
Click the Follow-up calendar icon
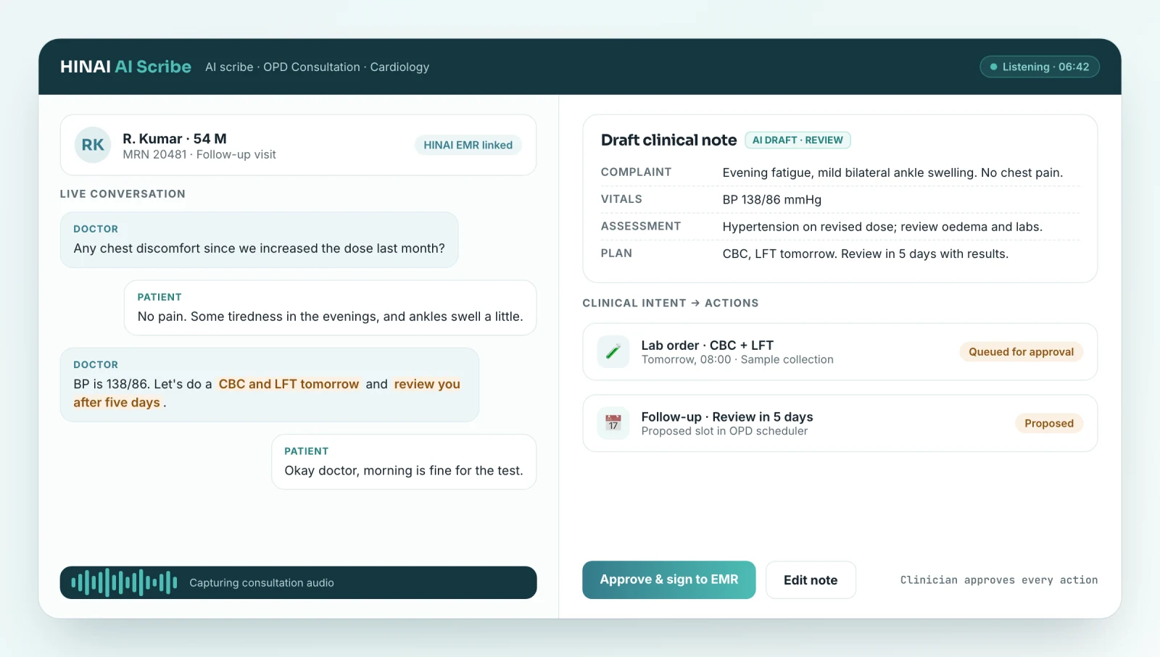(x=613, y=423)
